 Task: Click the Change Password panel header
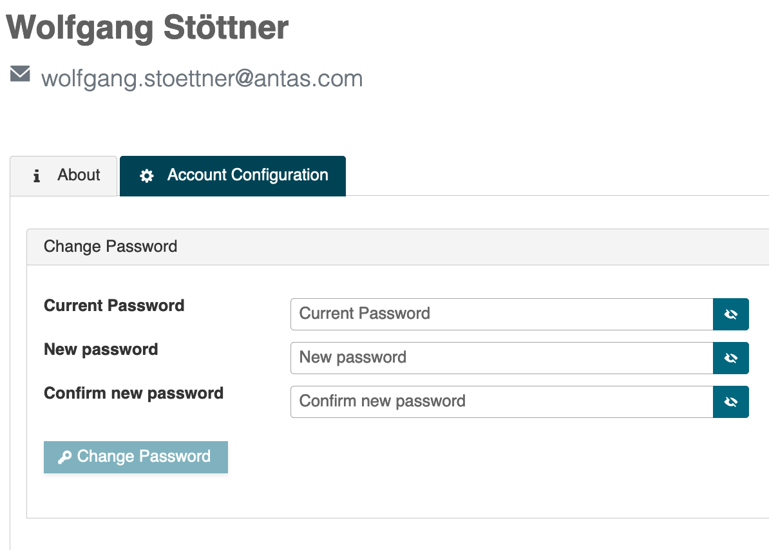point(111,247)
